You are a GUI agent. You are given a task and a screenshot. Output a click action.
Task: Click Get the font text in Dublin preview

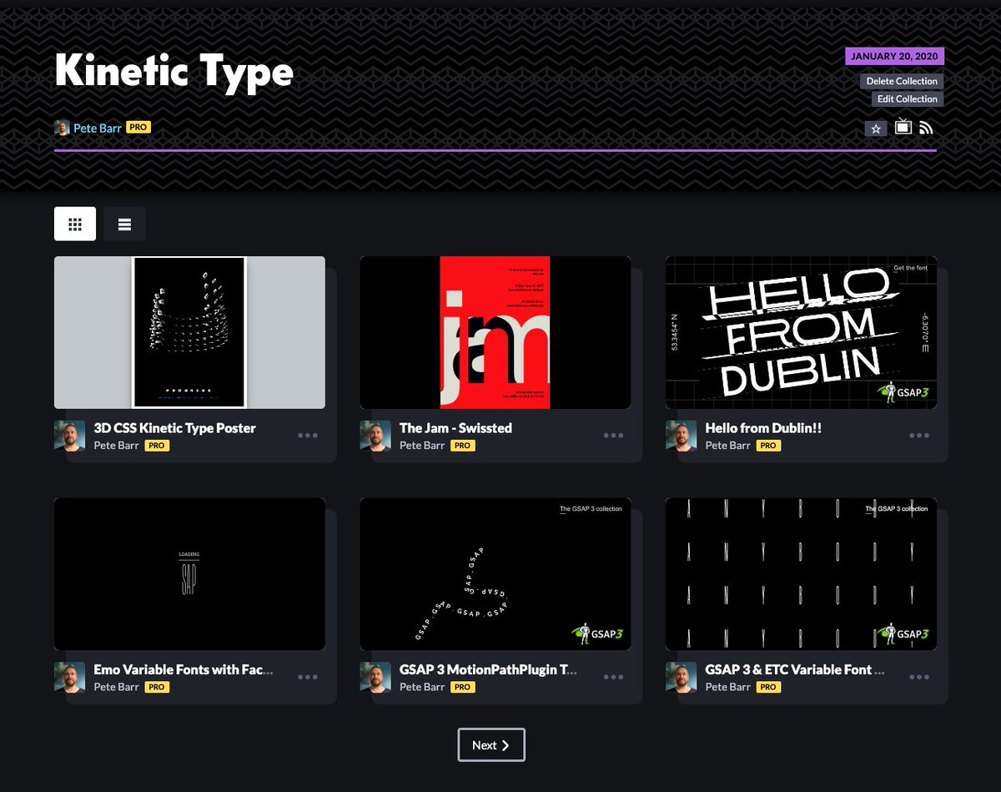pyautogui.click(x=910, y=267)
